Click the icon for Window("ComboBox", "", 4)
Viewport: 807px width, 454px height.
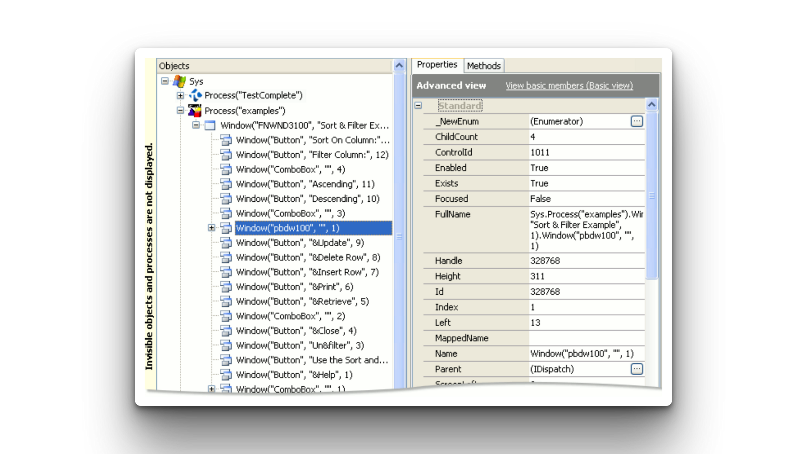[x=227, y=169]
